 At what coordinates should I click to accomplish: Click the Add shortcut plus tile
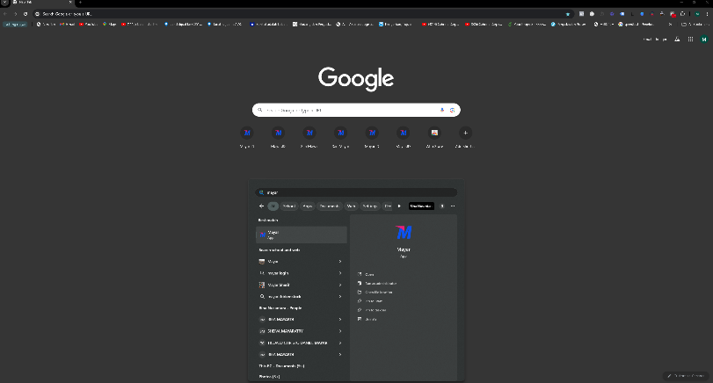pos(465,134)
